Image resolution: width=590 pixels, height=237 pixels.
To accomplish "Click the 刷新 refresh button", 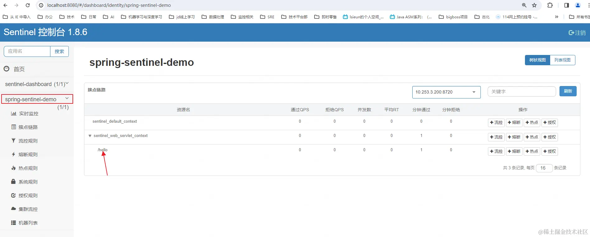I will click(x=568, y=91).
